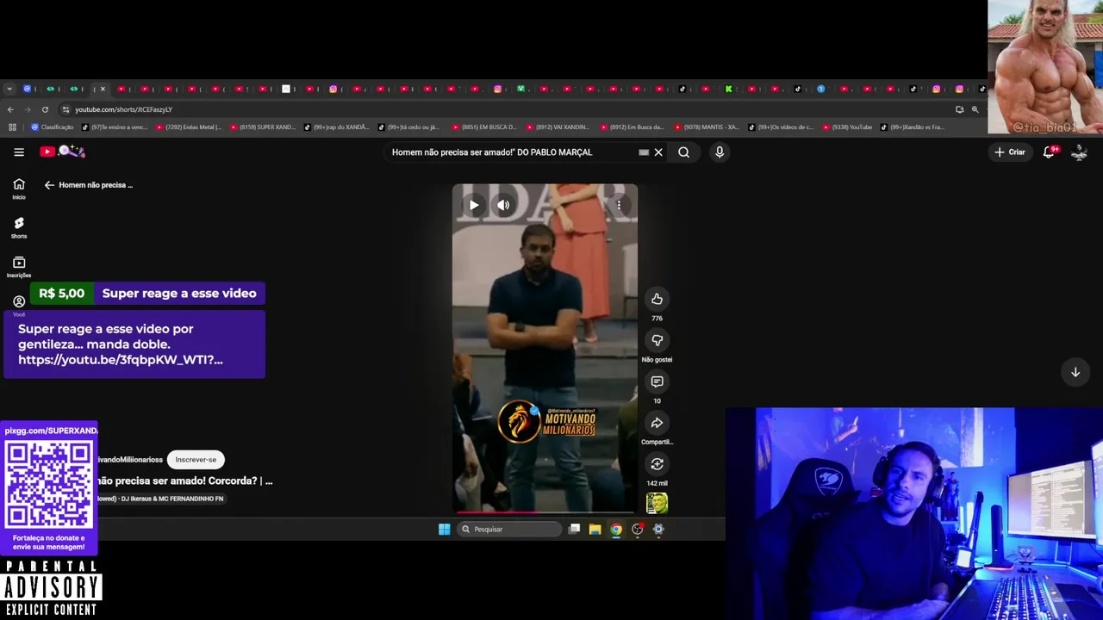Click the zoom magnifier icon in address bar
1103x620 pixels.
(x=975, y=109)
